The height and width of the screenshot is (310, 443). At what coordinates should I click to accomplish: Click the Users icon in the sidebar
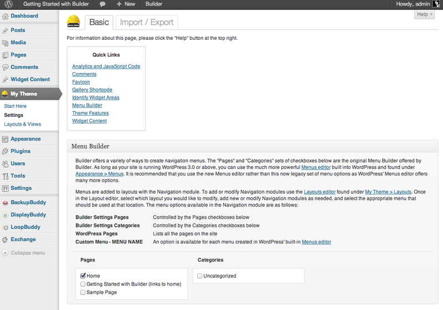tap(5, 164)
